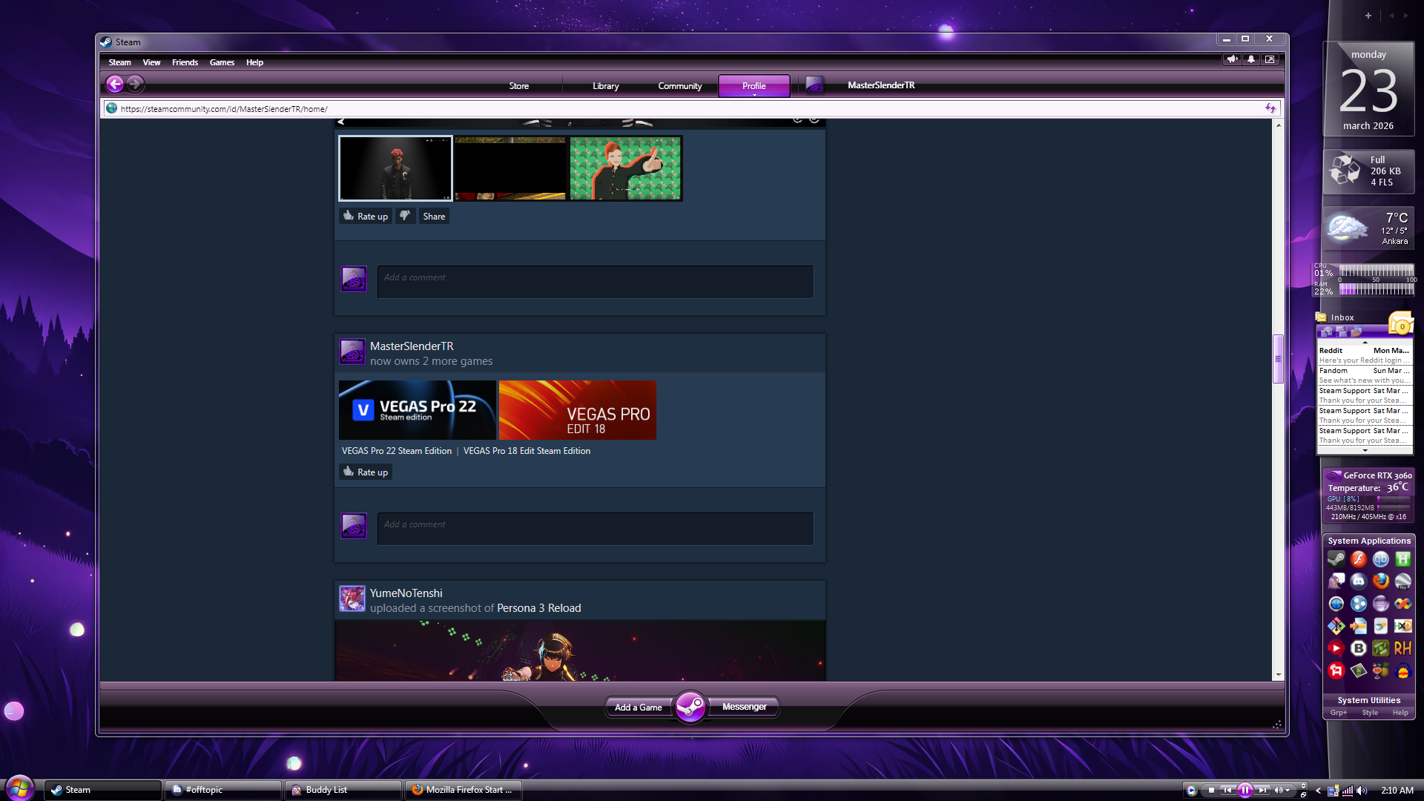The width and height of the screenshot is (1424, 801).
Task: Launch Steam from System Applications dock
Action: pyautogui.click(x=1336, y=559)
